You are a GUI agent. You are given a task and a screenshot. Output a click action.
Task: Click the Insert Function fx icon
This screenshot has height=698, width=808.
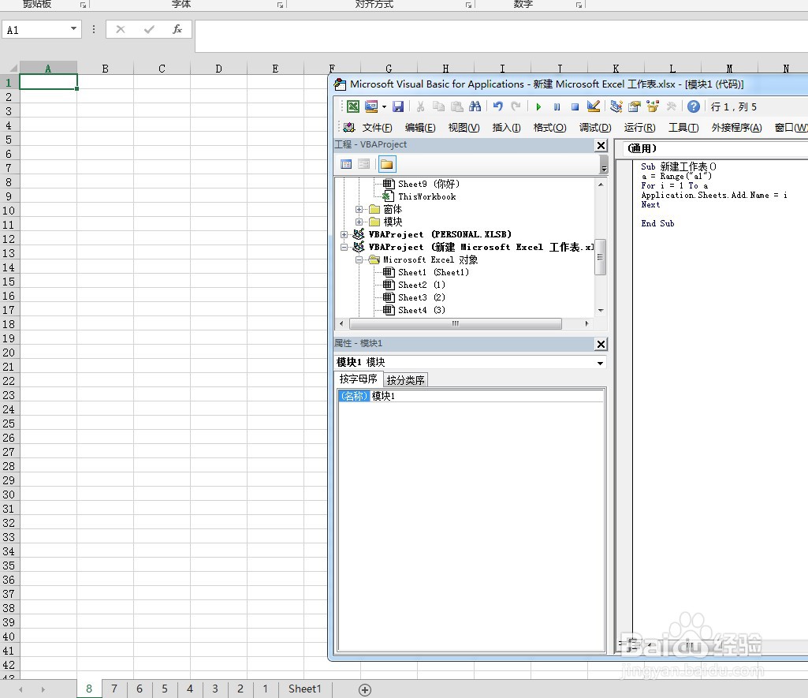click(177, 29)
